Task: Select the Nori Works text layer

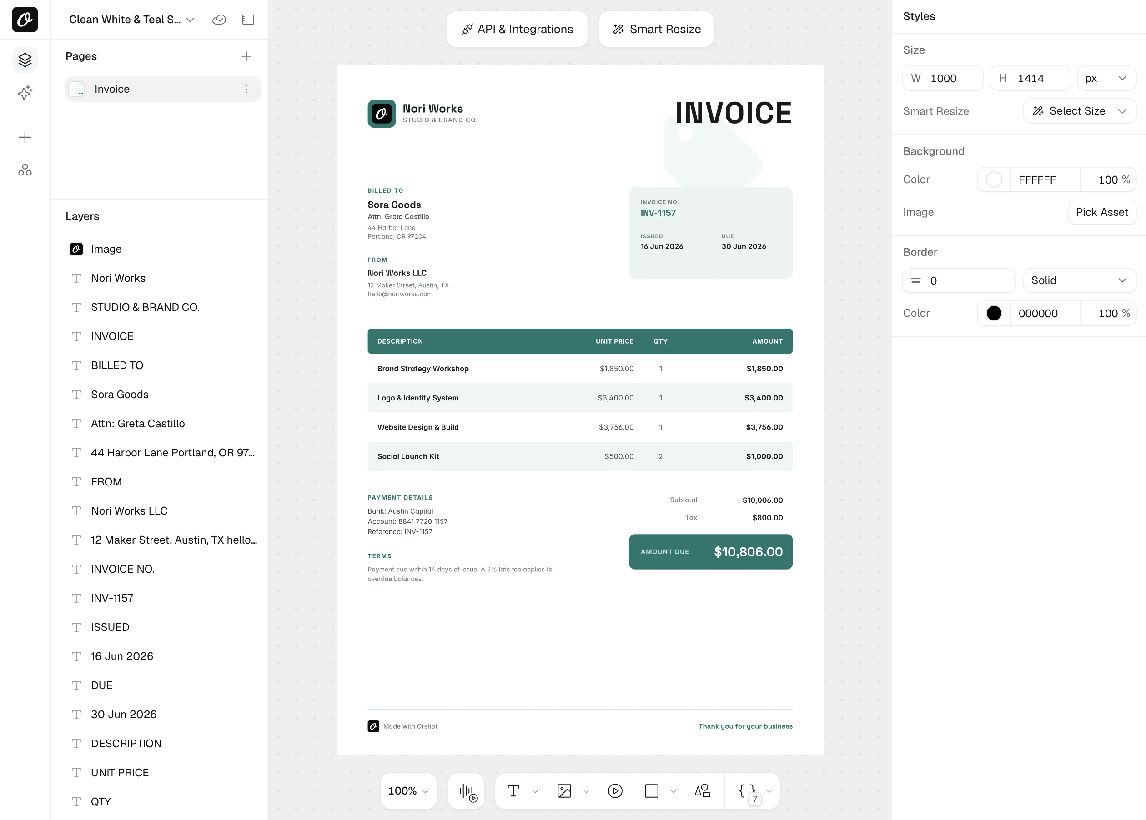Action: [163, 278]
